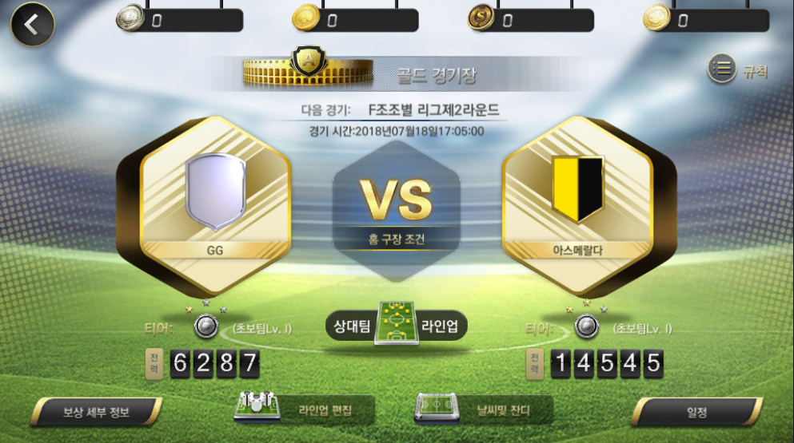Tap the rightmost gold coin icon
This screenshot has width=794, height=443.
click(x=656, y=18)
